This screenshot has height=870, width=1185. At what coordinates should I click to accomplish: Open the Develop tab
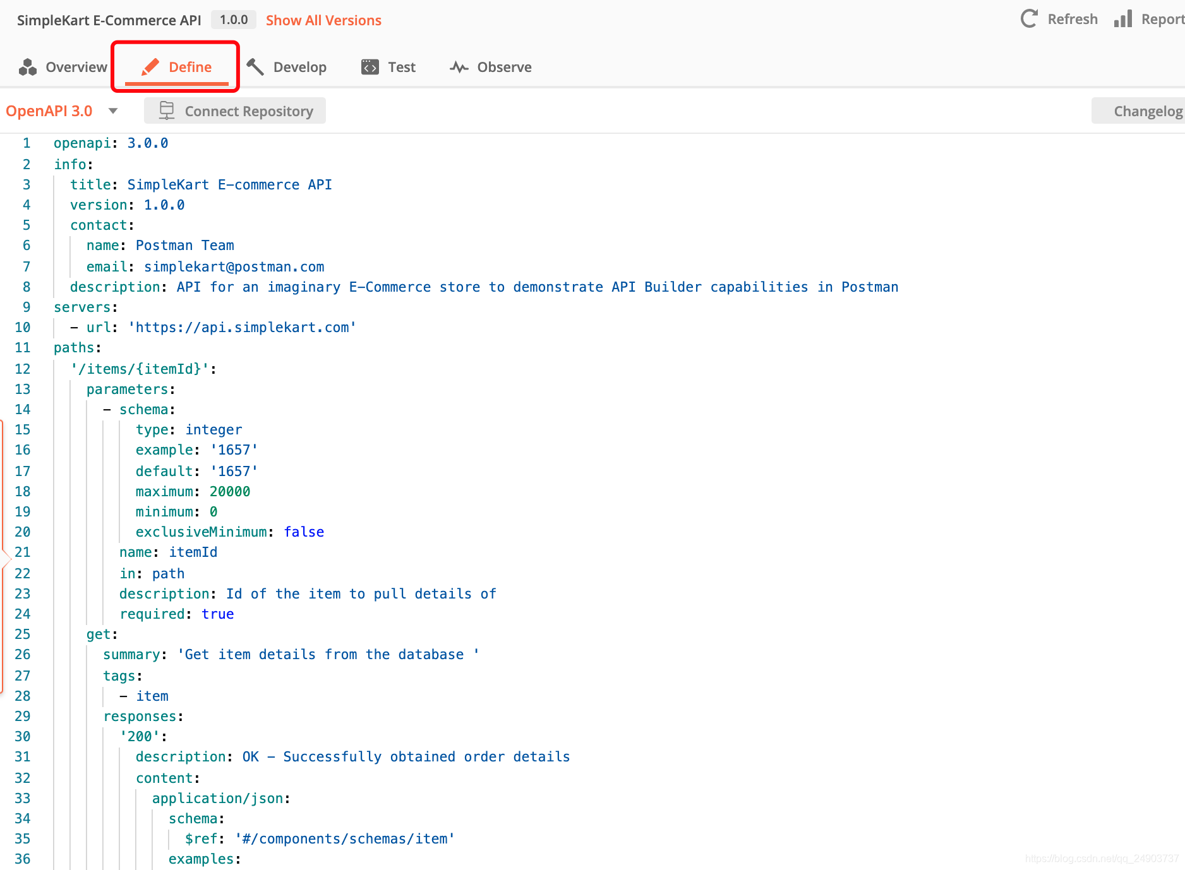point(286,67)
